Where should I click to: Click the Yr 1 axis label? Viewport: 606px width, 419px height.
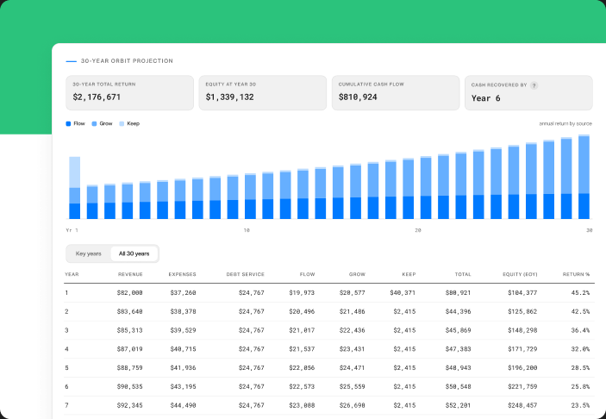(72, 230)
